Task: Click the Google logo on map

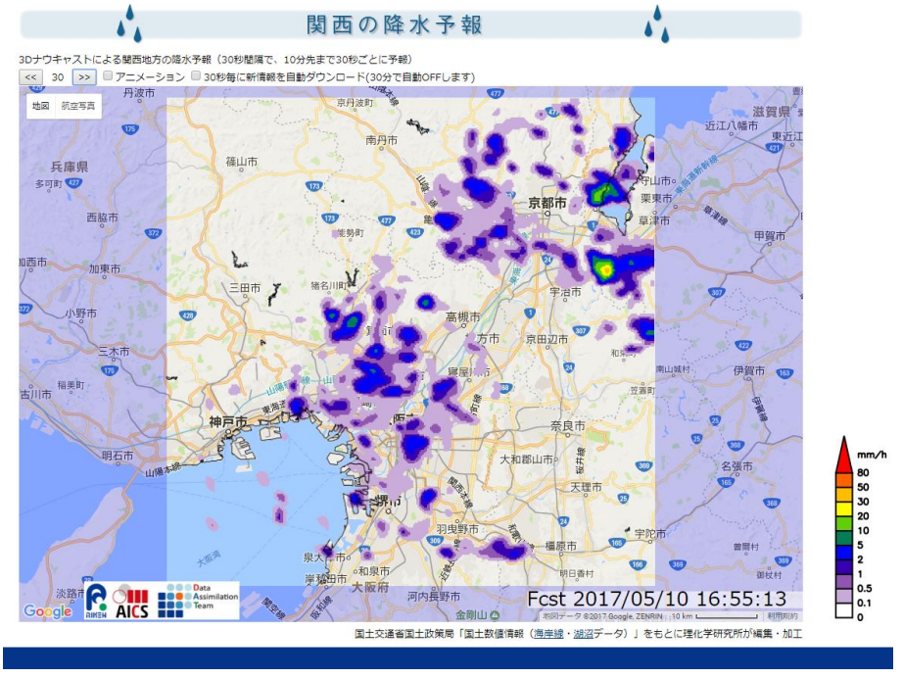Action: [47, 611]
